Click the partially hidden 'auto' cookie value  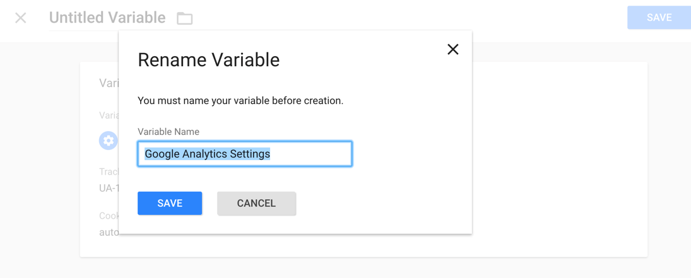(x=109, y=232)
